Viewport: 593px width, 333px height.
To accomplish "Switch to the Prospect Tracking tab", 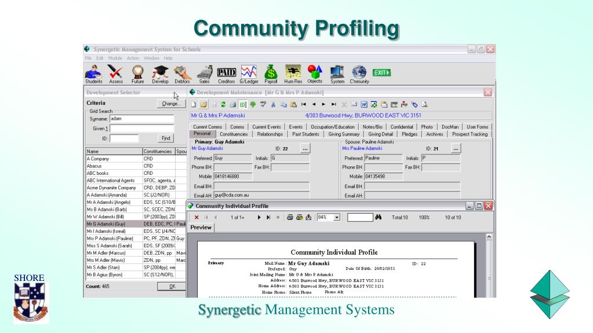I will (x=470, y=134).
